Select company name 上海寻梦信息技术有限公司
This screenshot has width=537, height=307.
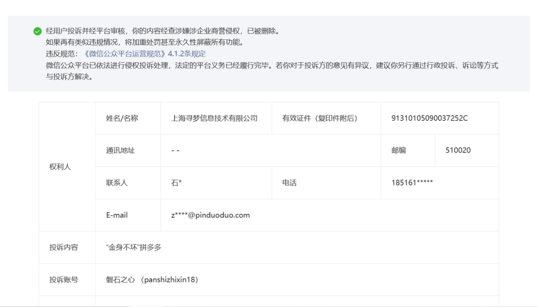click(214, 118)
